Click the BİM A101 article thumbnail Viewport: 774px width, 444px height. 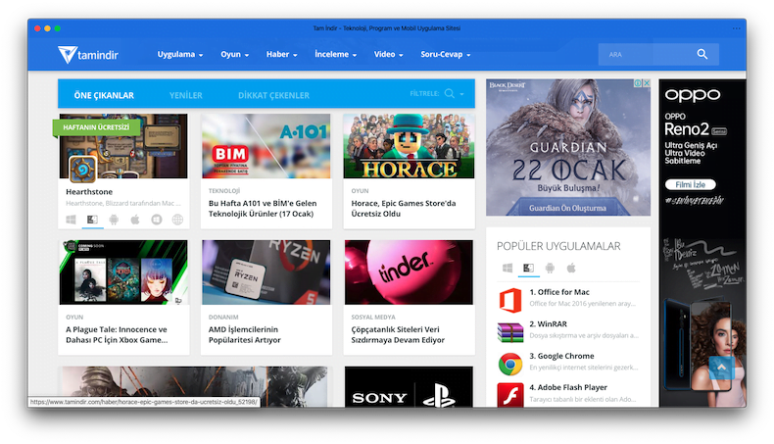[266, 146]
